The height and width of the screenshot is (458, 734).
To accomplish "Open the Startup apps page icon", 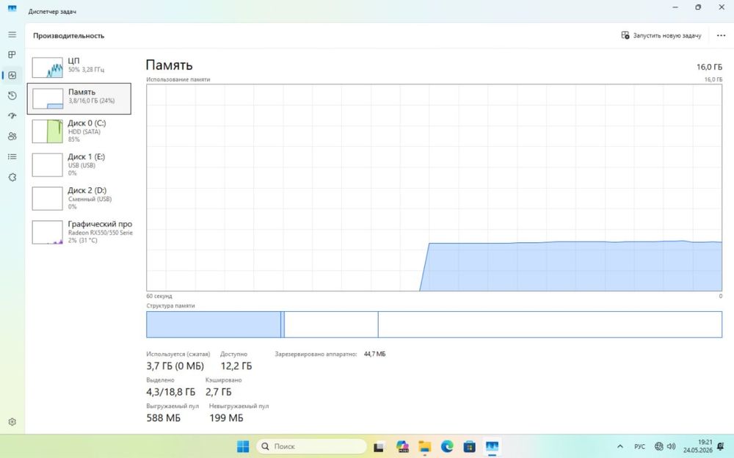I will pyautogui.click(x=12, y=116).
